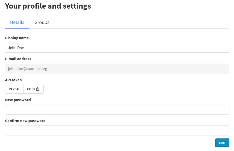Click the 'API token' label
Screen dimensions: 234x151
(x=13, y=80)
